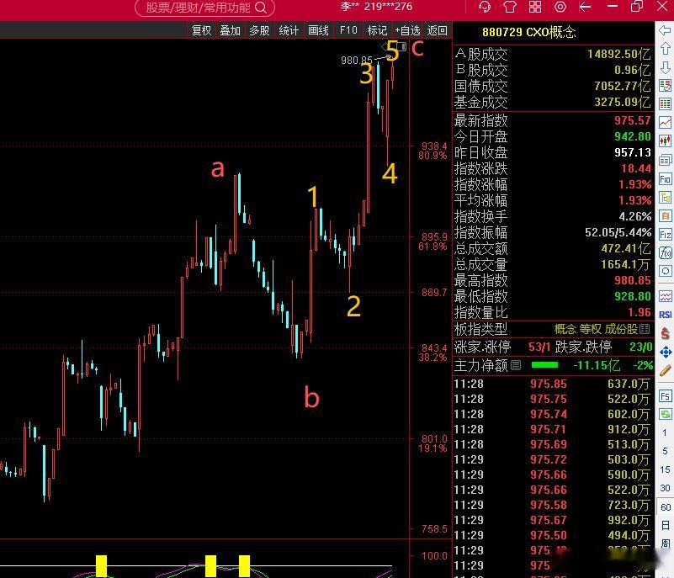Open the f(x) formula icon
The image size is (674, 578).
[665, 252]
